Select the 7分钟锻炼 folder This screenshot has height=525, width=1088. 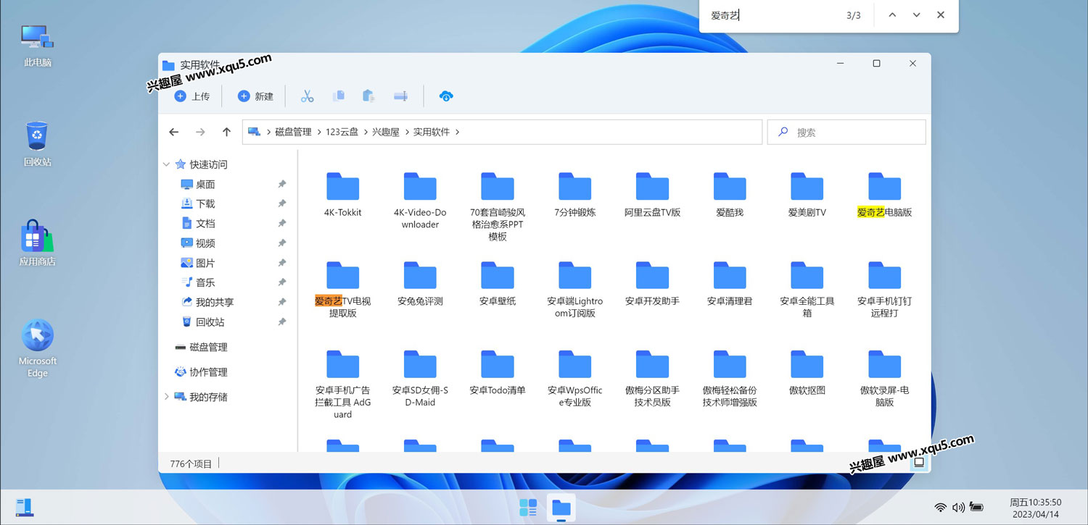575,195
